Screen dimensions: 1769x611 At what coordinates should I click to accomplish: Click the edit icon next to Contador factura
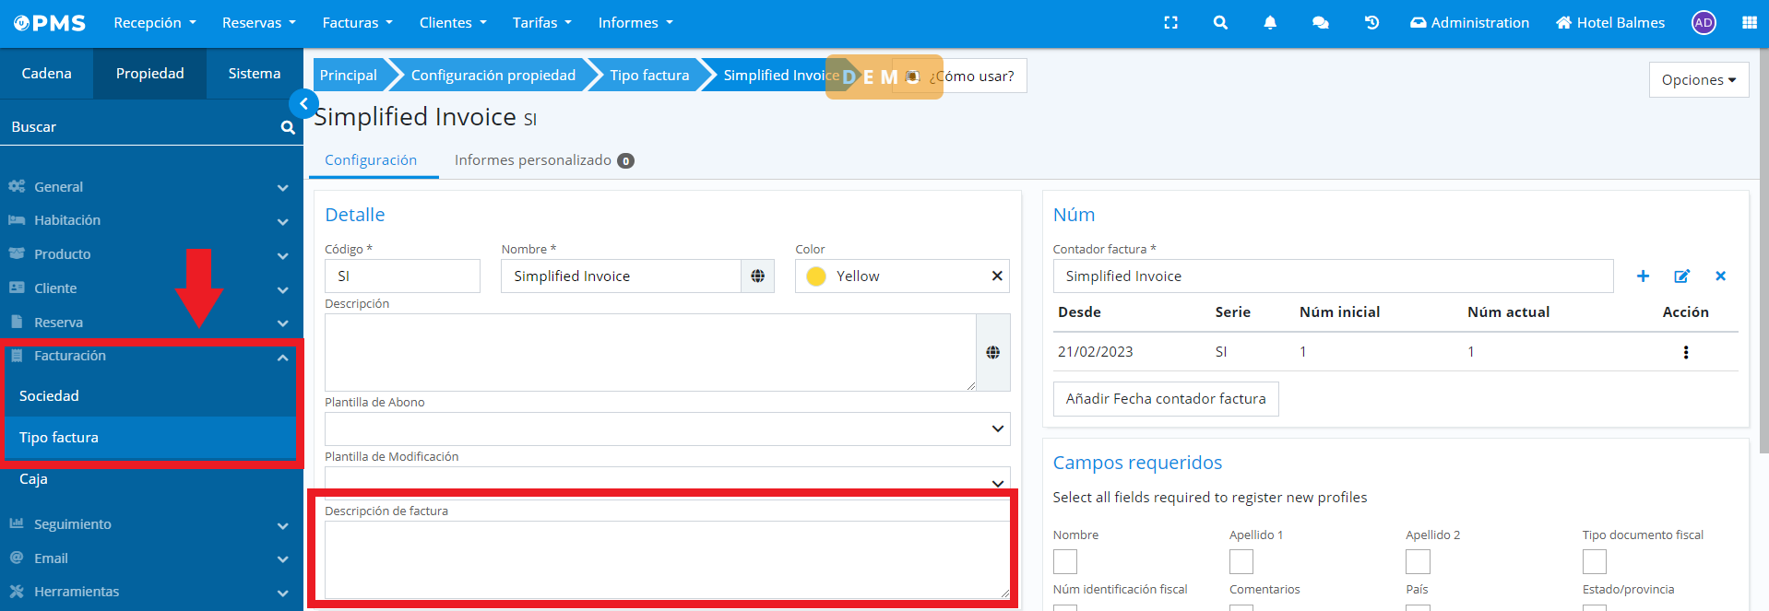[1681, 276]
